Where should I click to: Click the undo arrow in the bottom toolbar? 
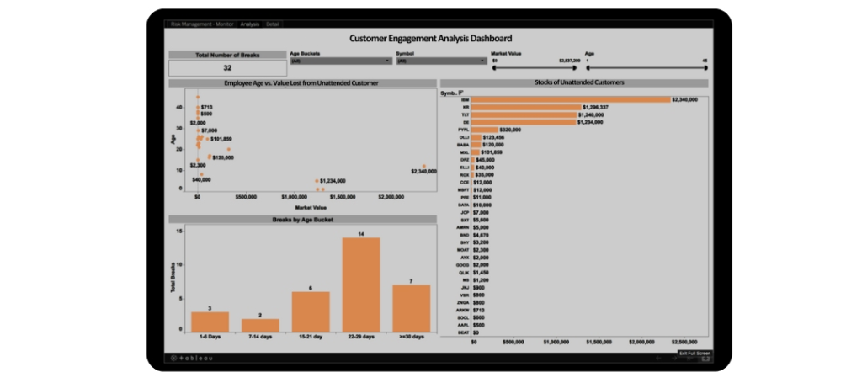660,359
